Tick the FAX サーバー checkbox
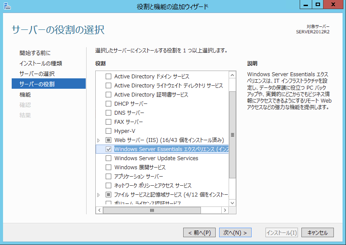346x245 pixels. [108, 122]
